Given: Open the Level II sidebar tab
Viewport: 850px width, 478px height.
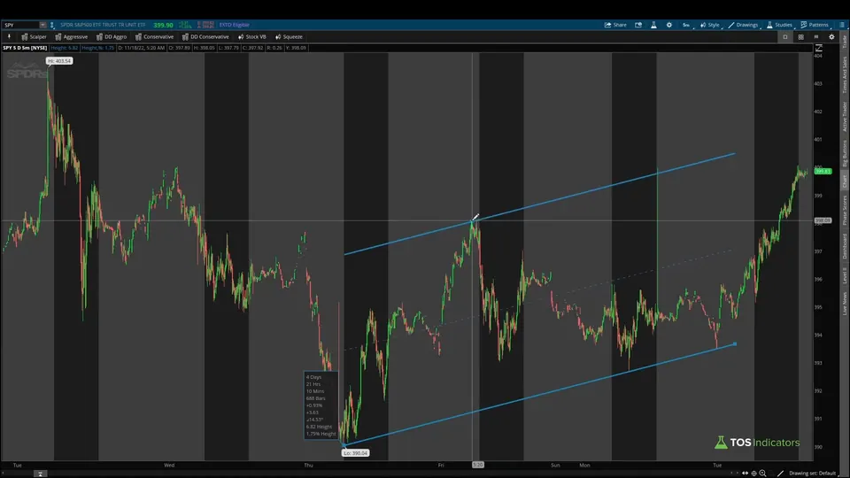Looking at the screenshot, I should (x=845, y=275).
